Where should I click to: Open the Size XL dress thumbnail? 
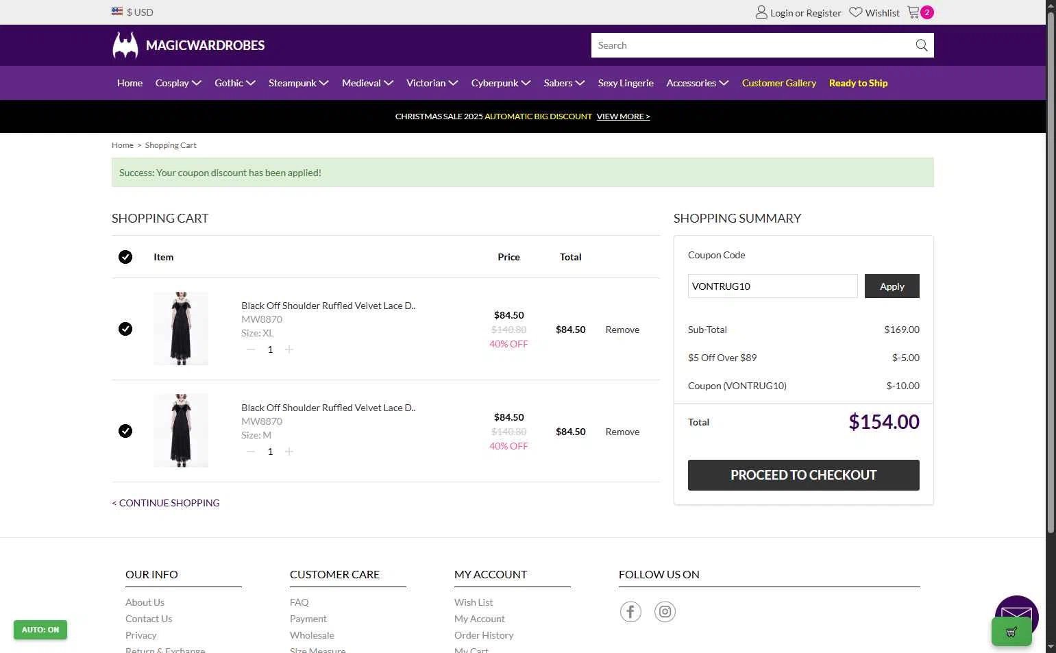[x=181, y=329]
